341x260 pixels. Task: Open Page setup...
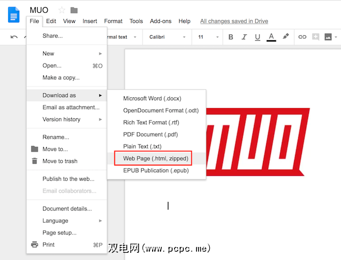(67, 232)
